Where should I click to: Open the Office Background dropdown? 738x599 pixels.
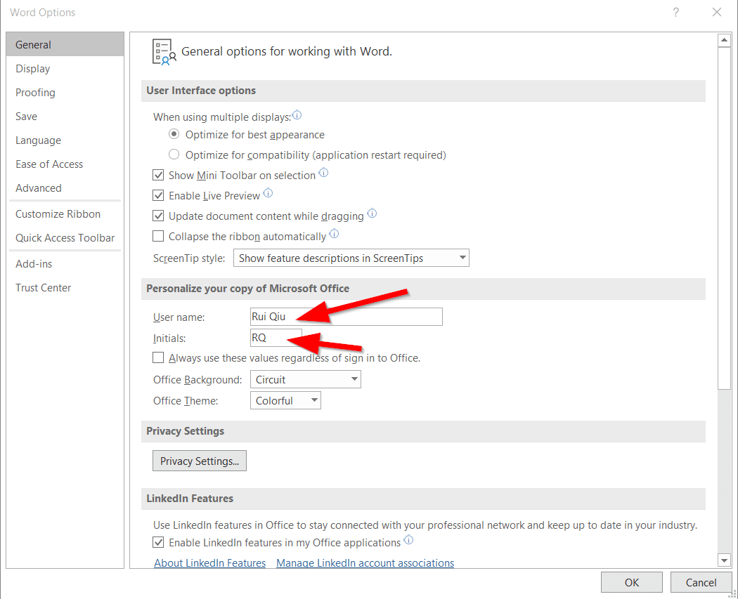[306, 379]
